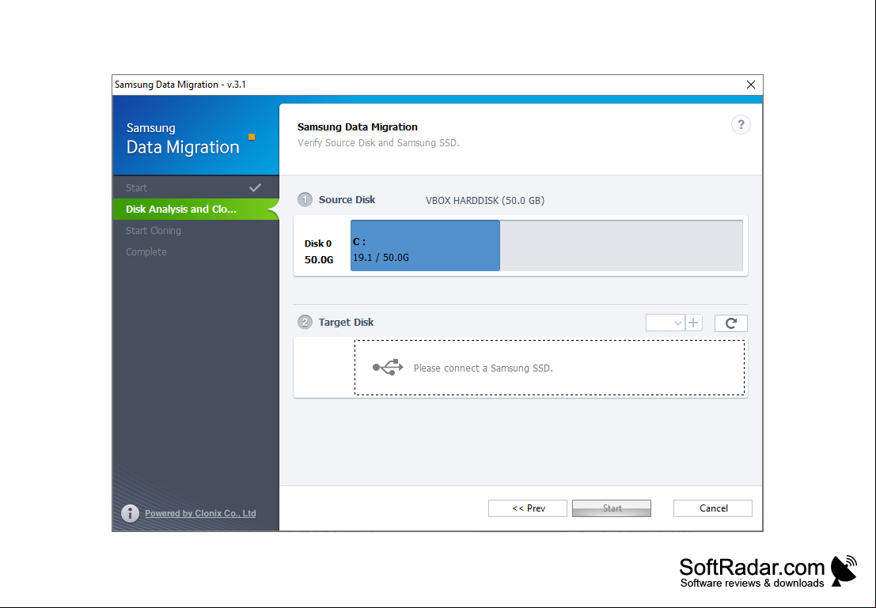Go back with the << Prev button
This screenshot has height=608, width=876.
click(527, 508)
